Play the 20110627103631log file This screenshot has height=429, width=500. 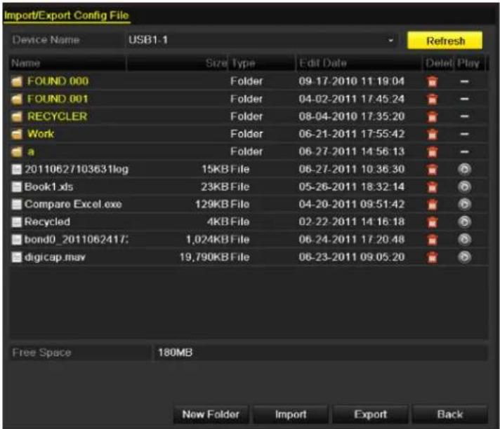tap(464, 170)
